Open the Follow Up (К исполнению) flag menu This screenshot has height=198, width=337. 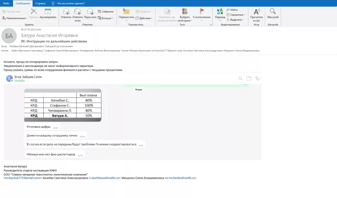pos(202,13)
